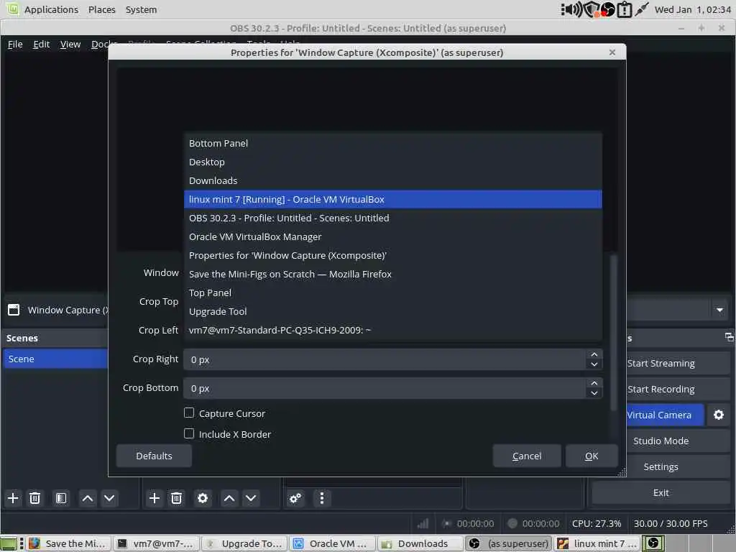
Task: Remove selected source with trash icon
Action: (177, 498)
